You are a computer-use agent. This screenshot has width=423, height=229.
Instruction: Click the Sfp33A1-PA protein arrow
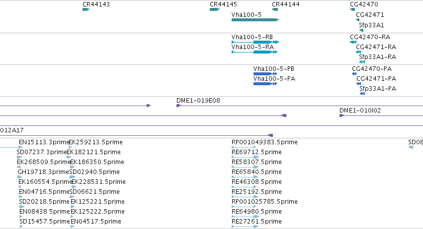[362, 94]
